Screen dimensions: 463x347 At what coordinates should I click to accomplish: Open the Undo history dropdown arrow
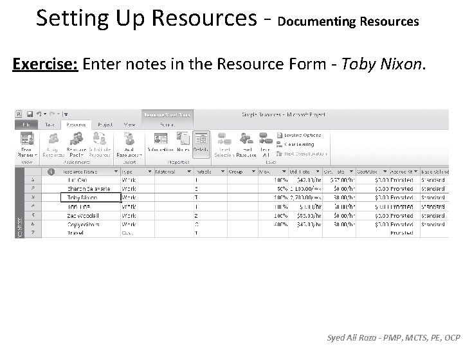click(x=45, y=114)
